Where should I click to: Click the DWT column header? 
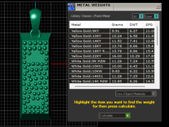click(x=136, y=25)
